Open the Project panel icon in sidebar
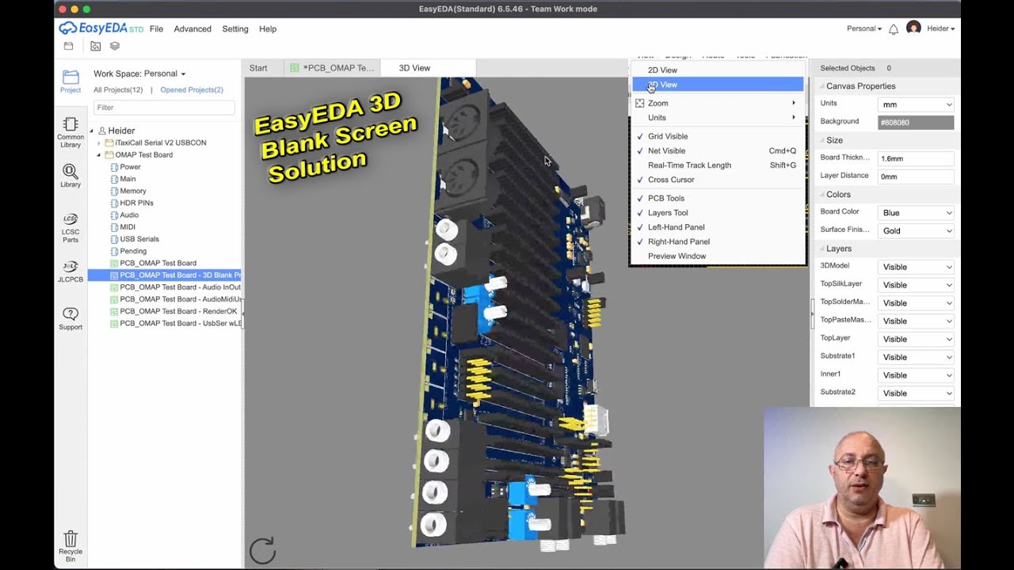 (x=71, y=77)
